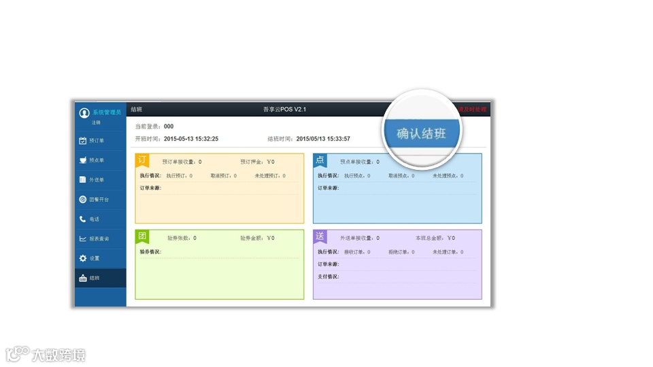653x367 pixels.
Task: Click the 吾享云POS V2.1 title
Action: (284, 109)
